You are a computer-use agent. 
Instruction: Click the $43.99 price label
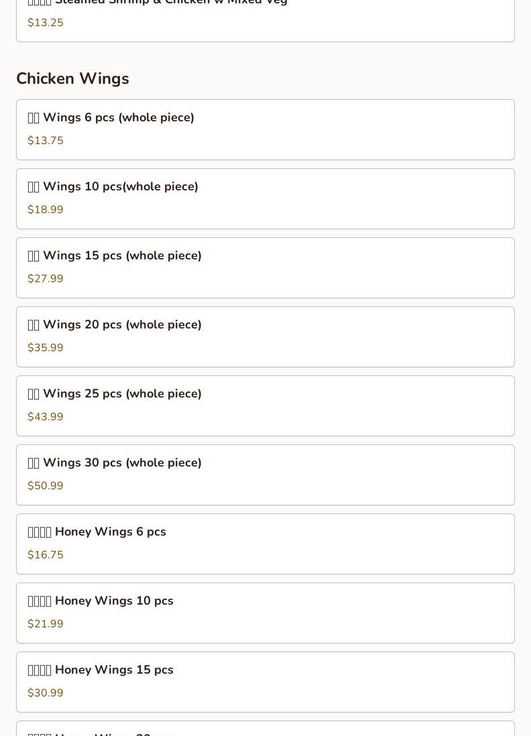tap(45, 416)
